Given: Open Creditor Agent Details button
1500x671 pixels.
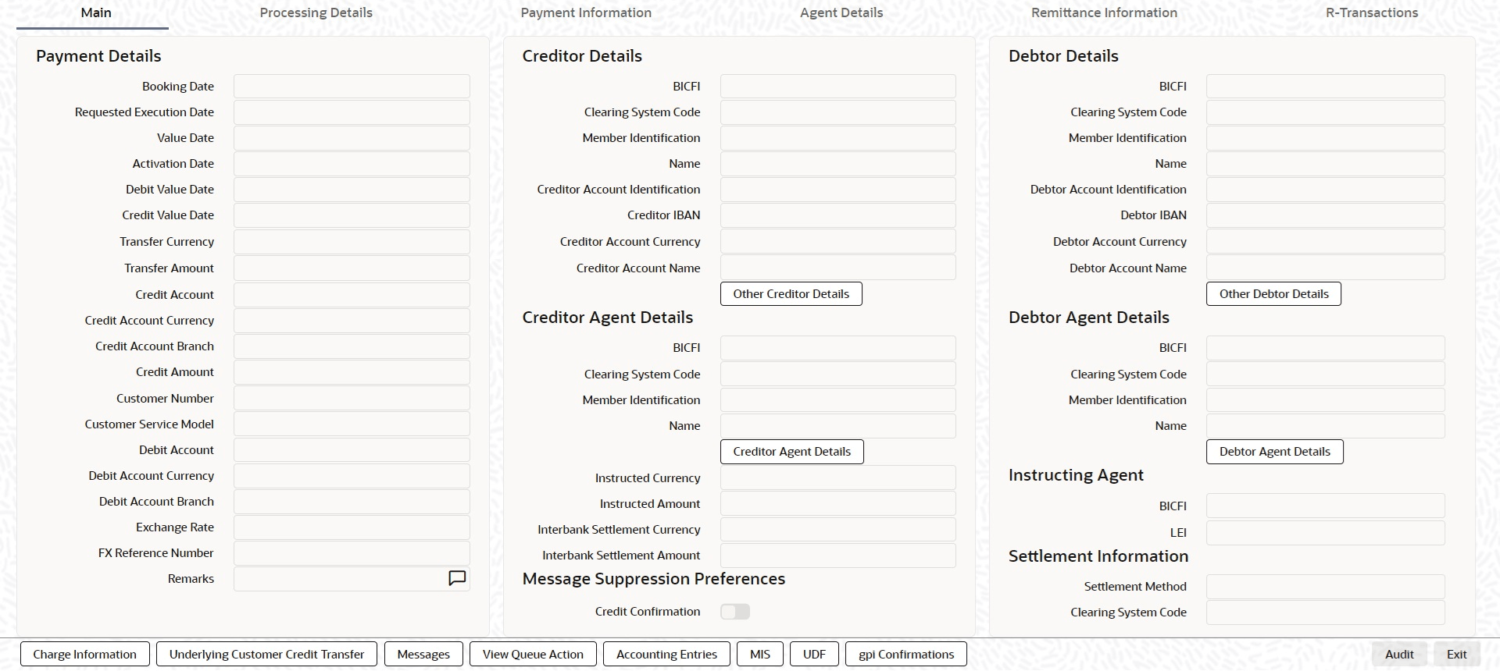Looking at the screenshot, I should point(791,452).
